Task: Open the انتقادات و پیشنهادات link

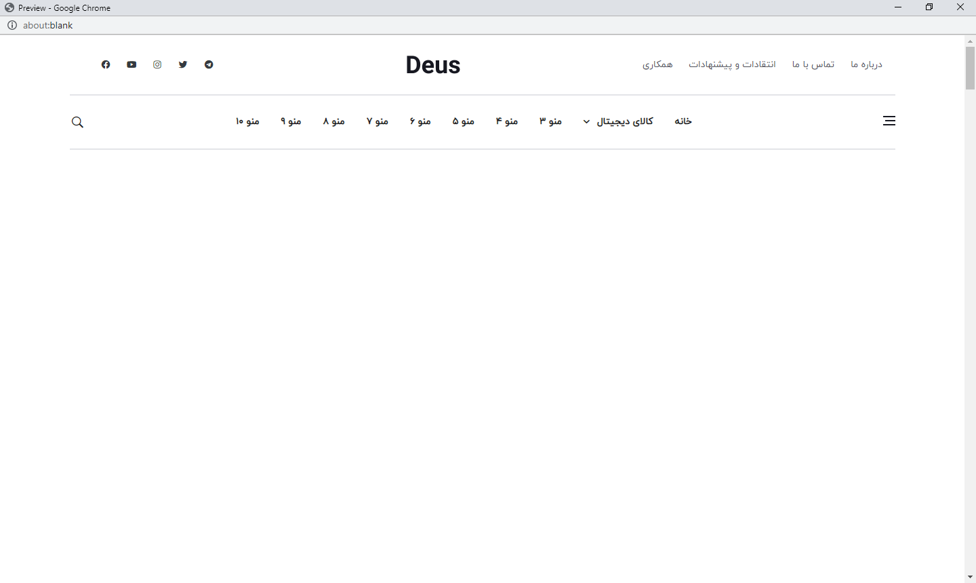Action: [732, 64]
